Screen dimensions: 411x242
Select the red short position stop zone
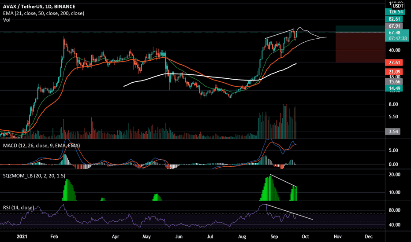click(x=360, y=48)
